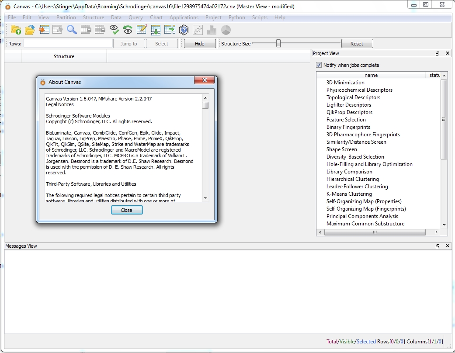Click the open project folder icon
This screenshot has width=455, height=353.
click(x=30, y=30)
